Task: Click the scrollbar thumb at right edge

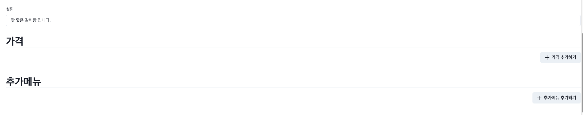Action: click(x=582, y=73)
